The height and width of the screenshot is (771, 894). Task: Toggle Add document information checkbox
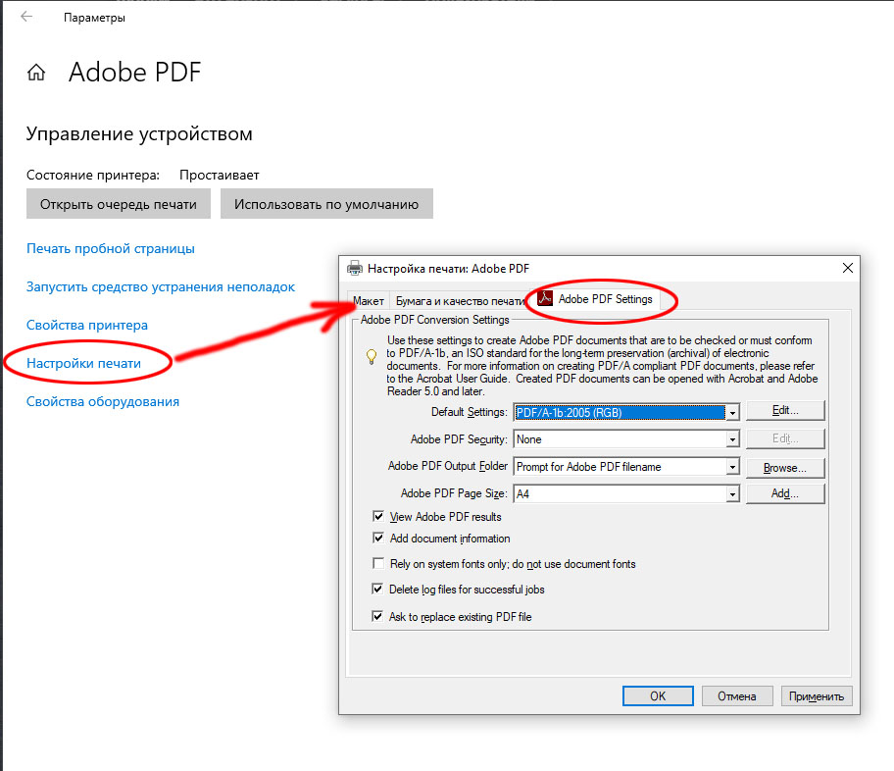(x=378, y=539)
